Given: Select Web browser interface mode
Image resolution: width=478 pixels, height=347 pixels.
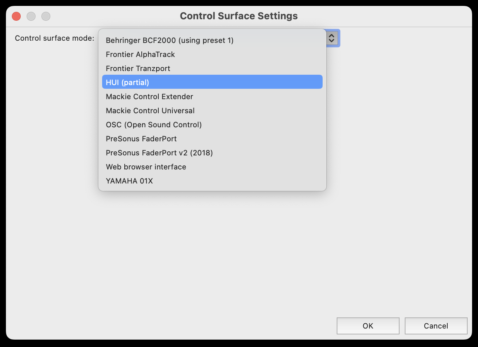Looking at the screenshot, I should [212, 167].
